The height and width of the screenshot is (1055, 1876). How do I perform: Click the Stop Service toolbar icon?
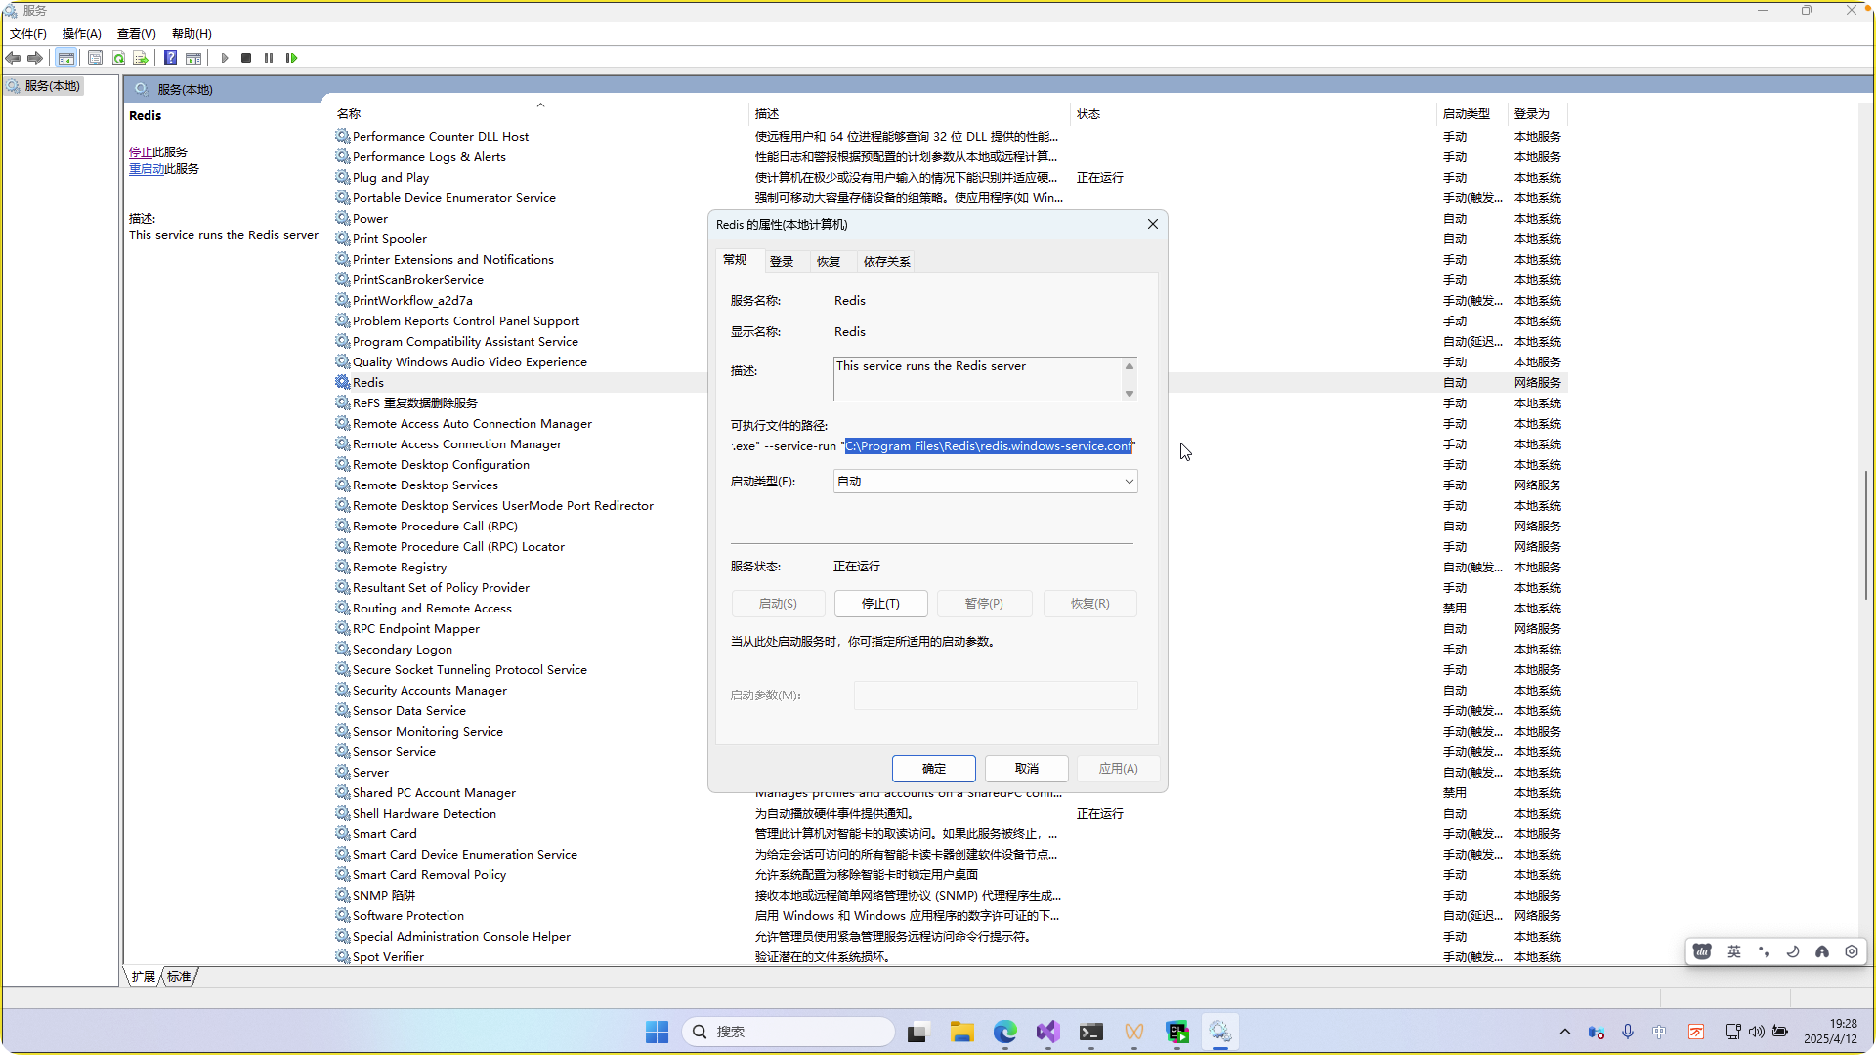(246, 58)
